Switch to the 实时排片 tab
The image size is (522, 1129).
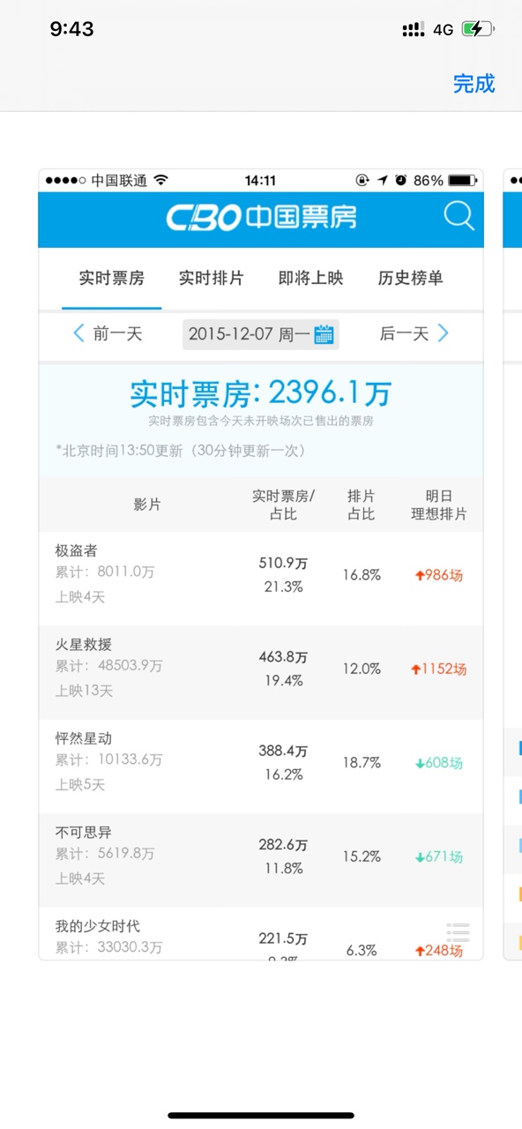point(211,279)
